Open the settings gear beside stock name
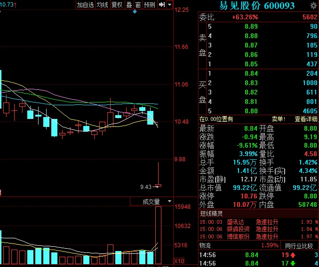This screenshot has width=319, height=267. click(313, 6)
